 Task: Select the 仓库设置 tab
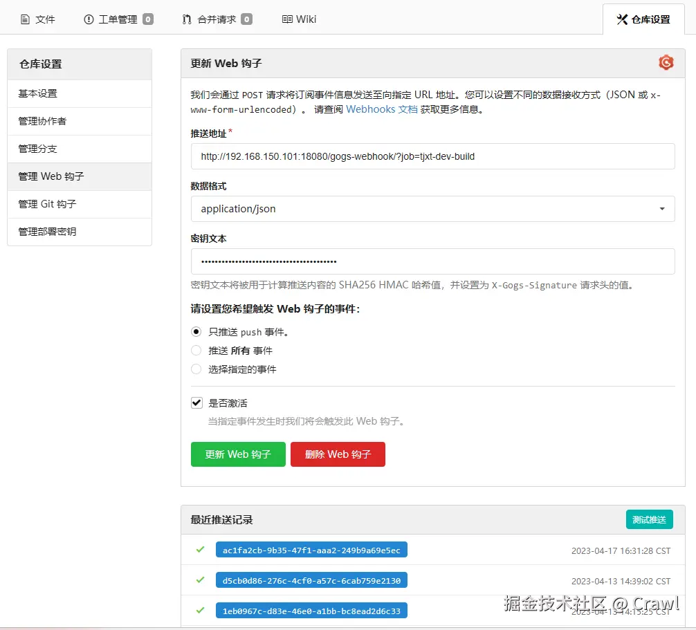click(643, 19)
